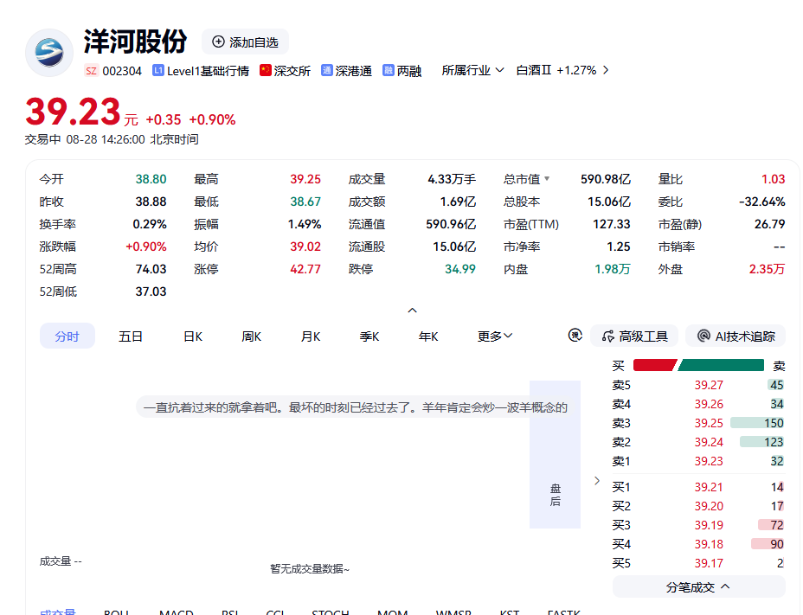The image size is (803, 615).
Task: Collapse the quote details panel chevron
Action: (x=412, y=311)
